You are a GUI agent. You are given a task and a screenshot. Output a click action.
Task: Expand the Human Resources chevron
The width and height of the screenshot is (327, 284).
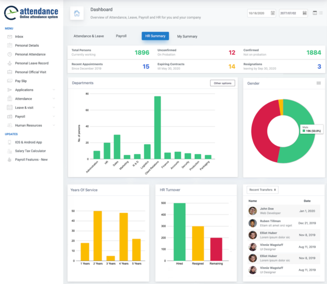pos(54,125)
